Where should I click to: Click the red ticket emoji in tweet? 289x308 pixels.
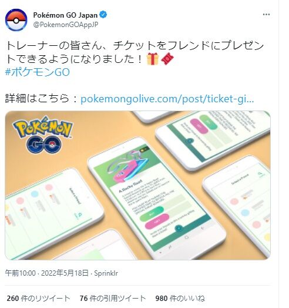pos(167,59)
